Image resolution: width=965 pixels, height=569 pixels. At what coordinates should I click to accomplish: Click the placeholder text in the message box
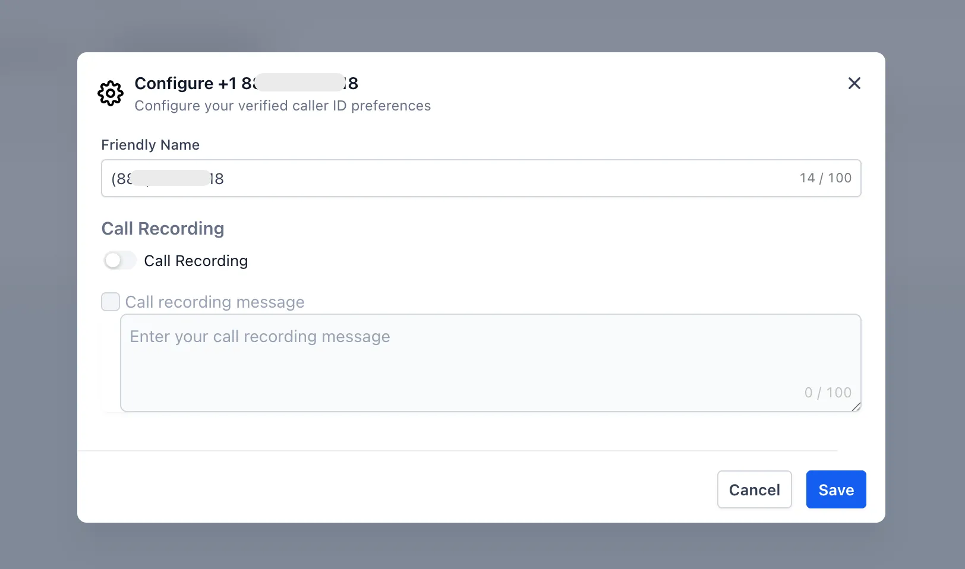tap(259, 336)
